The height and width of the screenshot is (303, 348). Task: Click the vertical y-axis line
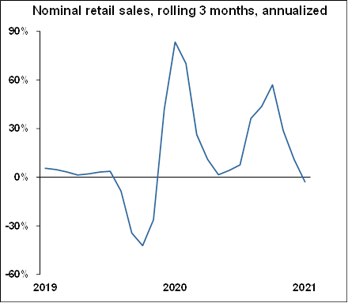(40, 152)
